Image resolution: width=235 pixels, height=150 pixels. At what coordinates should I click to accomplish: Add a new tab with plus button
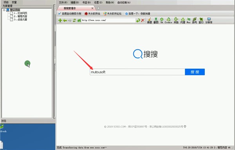point(98,8)
